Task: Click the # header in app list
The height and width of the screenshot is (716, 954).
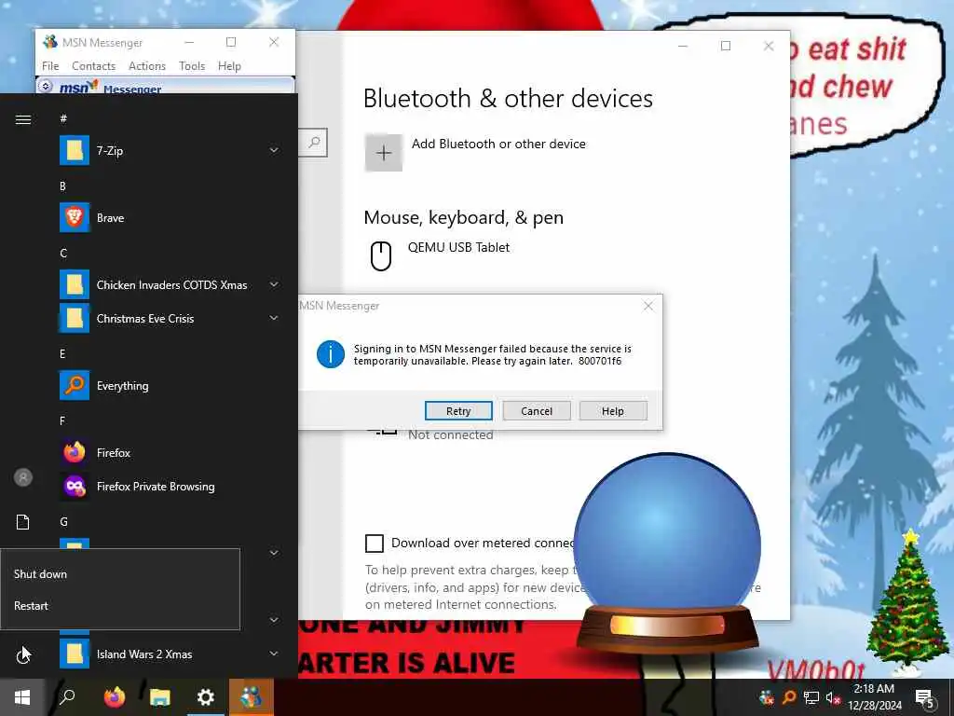Action: click(x=63, y=118)
